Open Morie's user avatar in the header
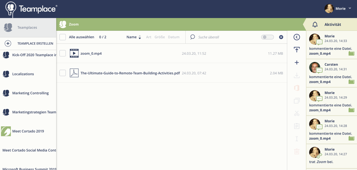The image size is (357, 170). tap(329, 9)
